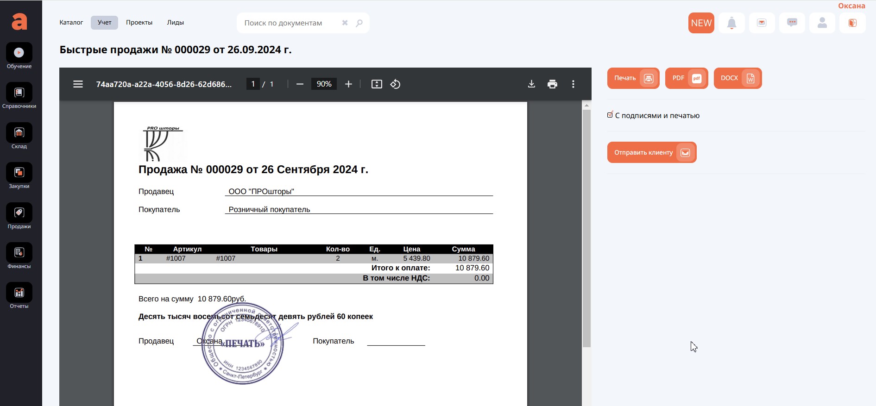Open the Финансы sidebar section
This screenshot has height=406, width=876.
19,253
